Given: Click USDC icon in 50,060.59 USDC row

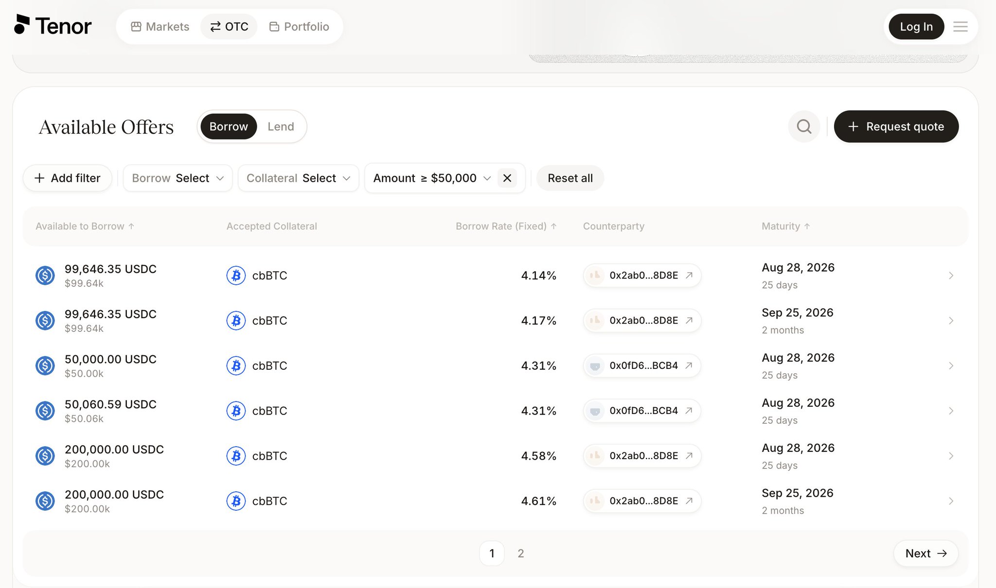Looking at the screenshot, I should (x=45, y=411).
